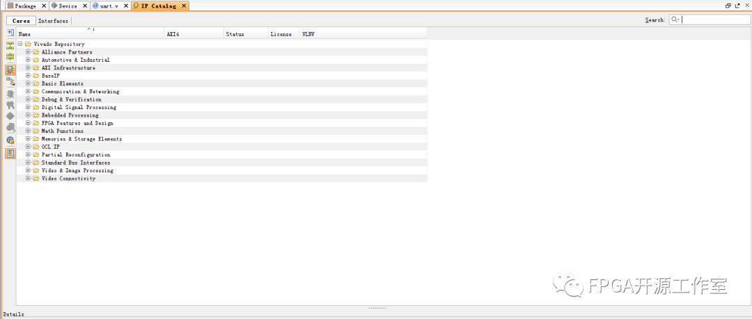
Task: Toggle the highlighted group-by-category button in the left toolbar
Action: tap(10, 69)
